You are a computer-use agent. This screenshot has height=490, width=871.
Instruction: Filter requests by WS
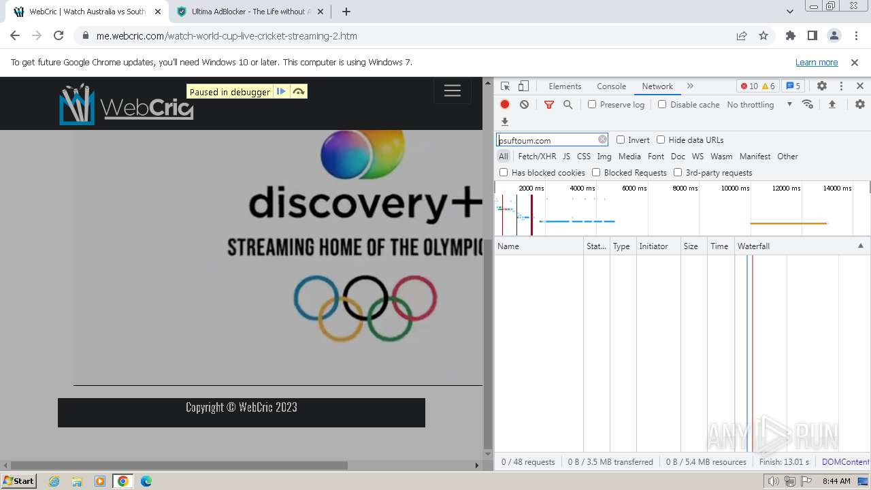(x=697, y=156)
